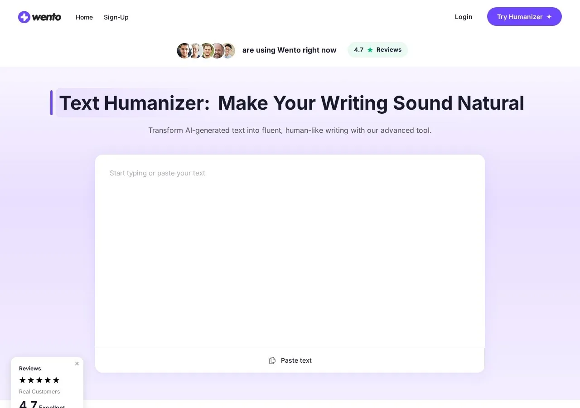This screenshot has height=408, width=580.
Task: Click the Paste text button
Action: 290,360
